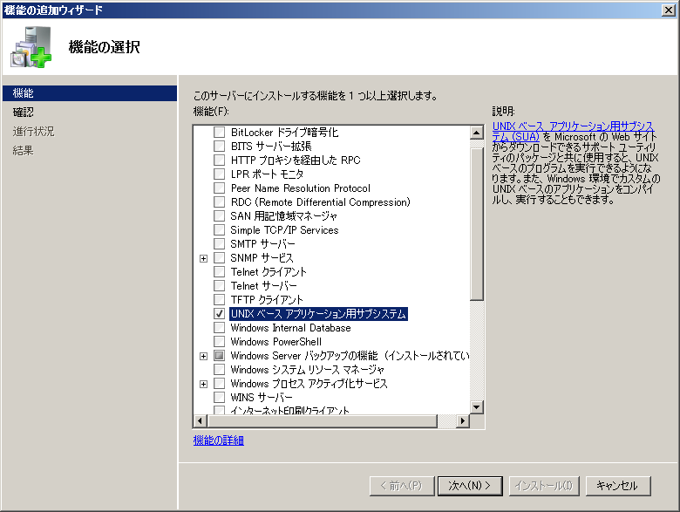Expand Windows Server バックアップの機能 node
Viewport: 680px width, 512px height.
(204, 356)
